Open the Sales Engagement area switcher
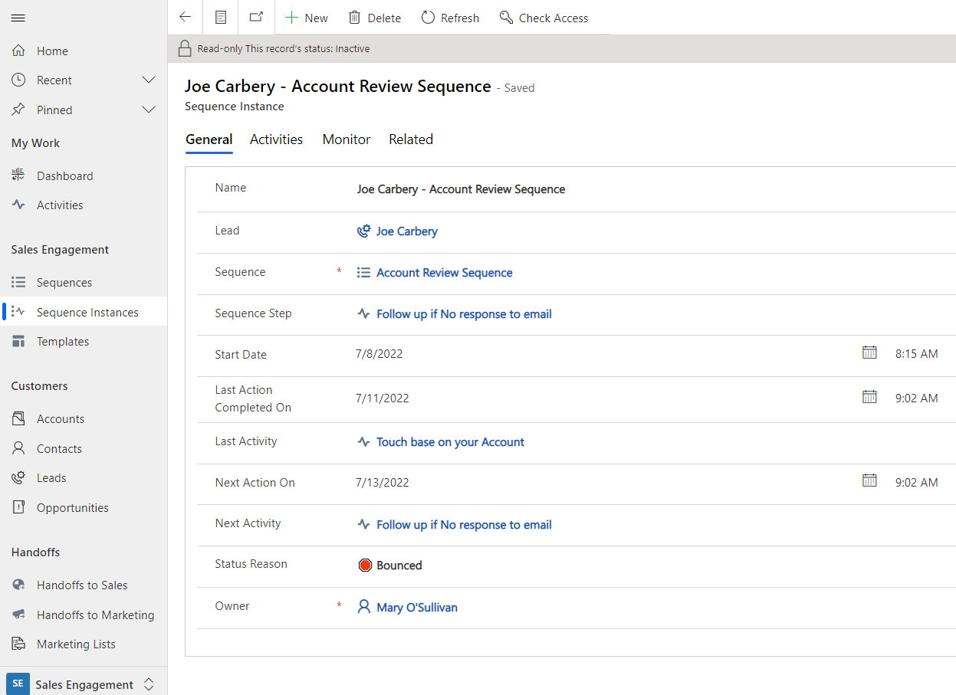 (x=84, y=684)
